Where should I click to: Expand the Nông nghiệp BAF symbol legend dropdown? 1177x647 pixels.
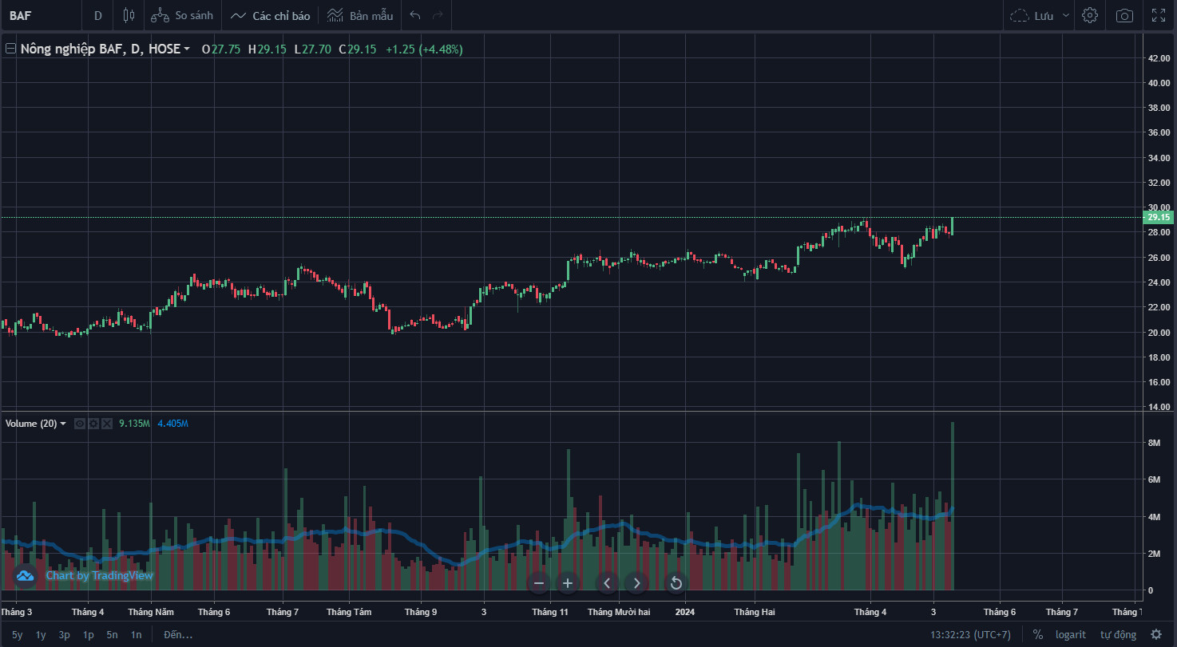point(187,49)
